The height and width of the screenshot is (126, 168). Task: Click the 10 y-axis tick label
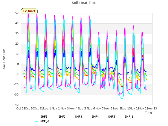[x=17, y=54]
